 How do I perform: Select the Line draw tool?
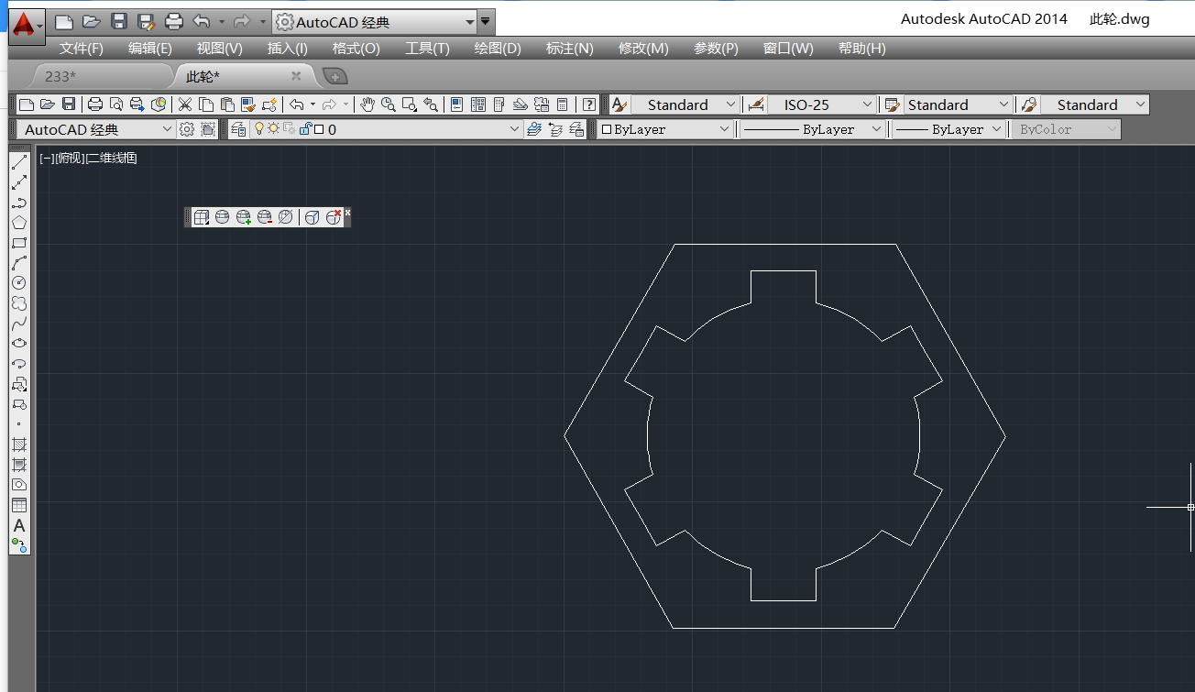pos(18,163)
